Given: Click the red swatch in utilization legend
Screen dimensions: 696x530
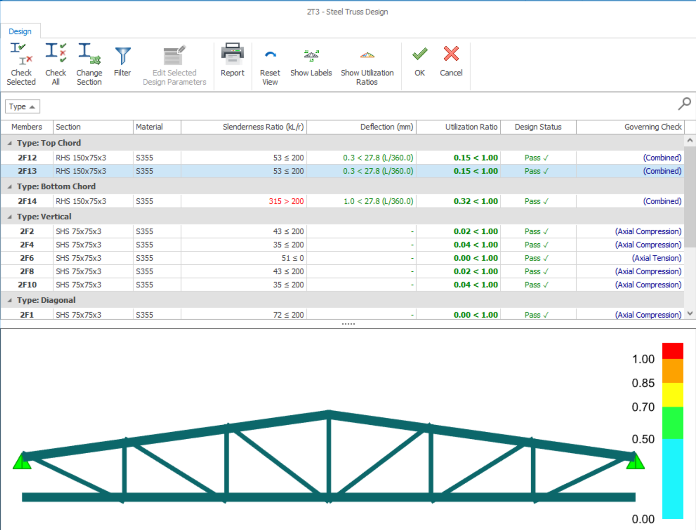Looking at the screenshot, I should (673, 351).
